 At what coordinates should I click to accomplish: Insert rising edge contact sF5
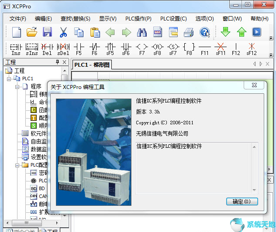click(110, 49)
